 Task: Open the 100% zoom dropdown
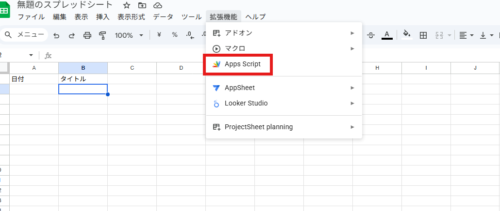129,35
